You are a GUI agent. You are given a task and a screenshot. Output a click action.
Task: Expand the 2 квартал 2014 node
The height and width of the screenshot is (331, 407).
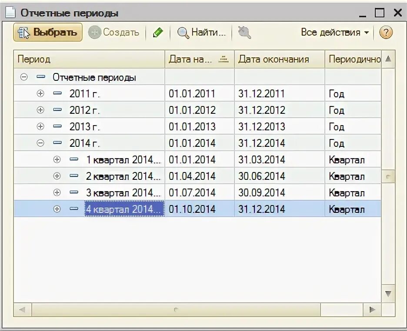point(57,176)
